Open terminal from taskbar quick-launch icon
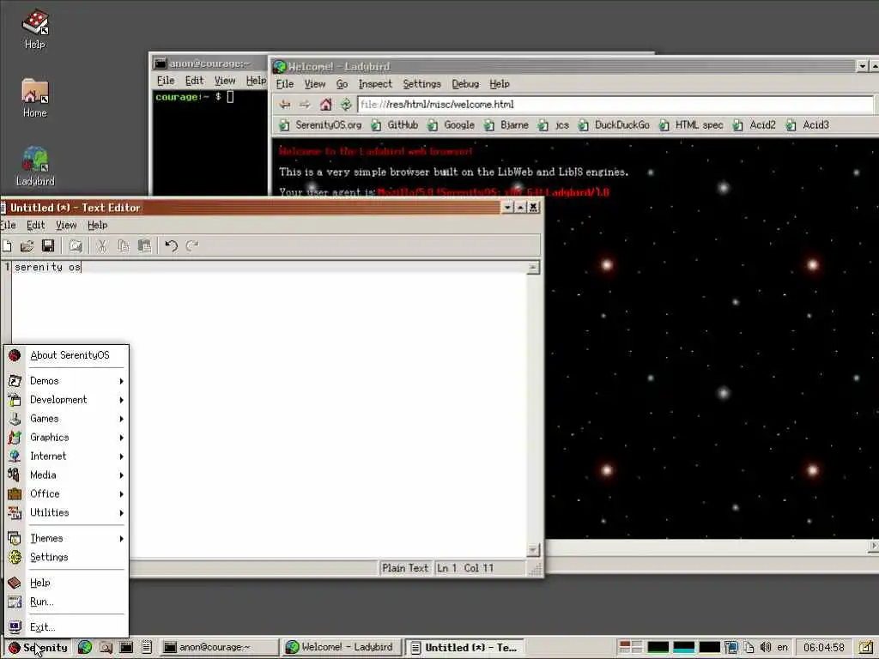 (126, 647)
